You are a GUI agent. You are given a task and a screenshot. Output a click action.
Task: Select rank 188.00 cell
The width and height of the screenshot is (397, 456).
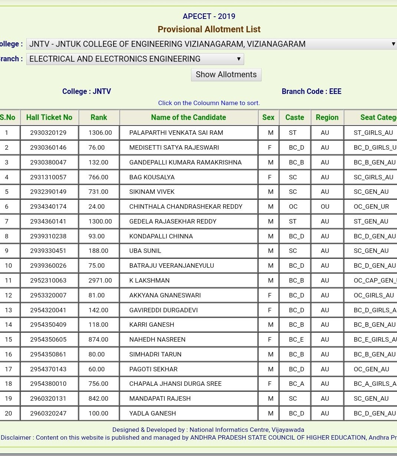pyautogui.click(x=99, y=251)
